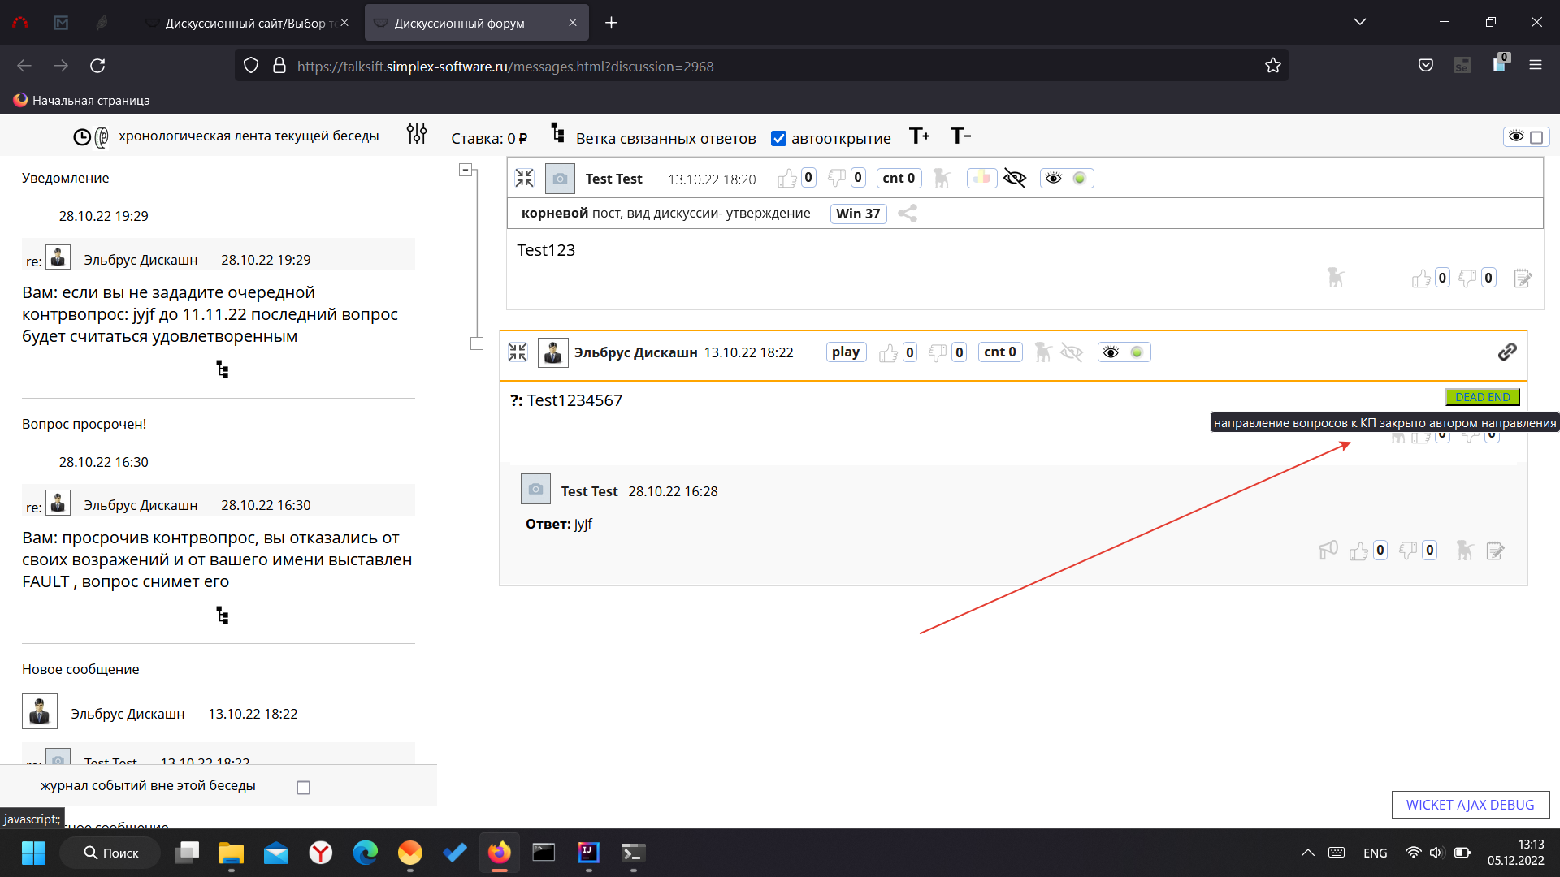Save page to Pocket icon
The width and height of the screenshot is (1560, 877).
(x=1426, y=65)
